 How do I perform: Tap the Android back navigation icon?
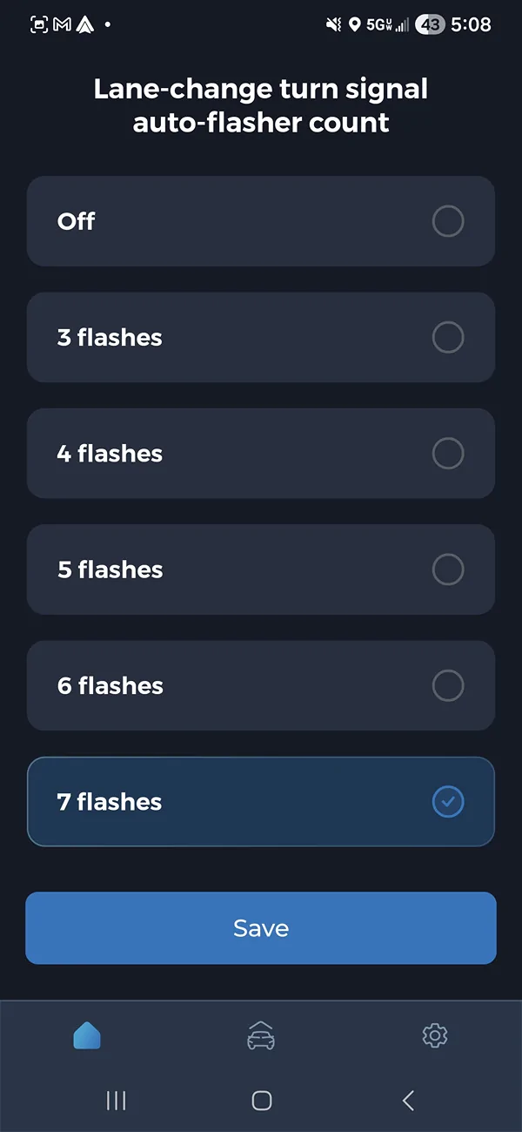click(408, 1101)
